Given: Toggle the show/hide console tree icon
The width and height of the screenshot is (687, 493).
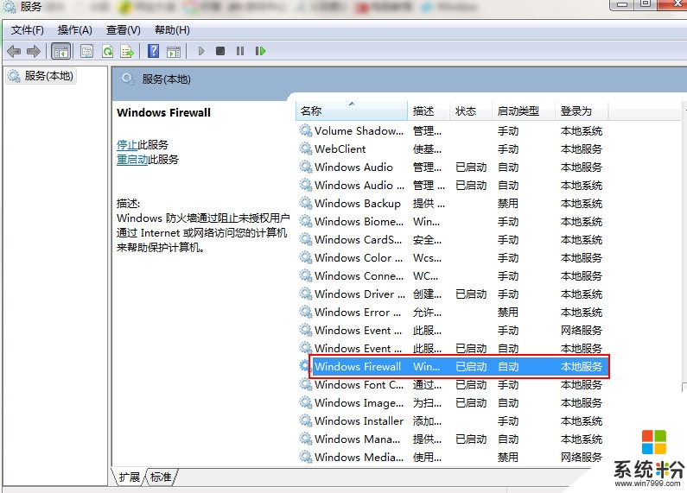Looking at the screenshot, I should (60, 51).
